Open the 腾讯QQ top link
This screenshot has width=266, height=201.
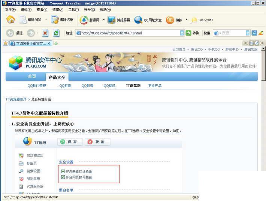(x=197, y=49)
